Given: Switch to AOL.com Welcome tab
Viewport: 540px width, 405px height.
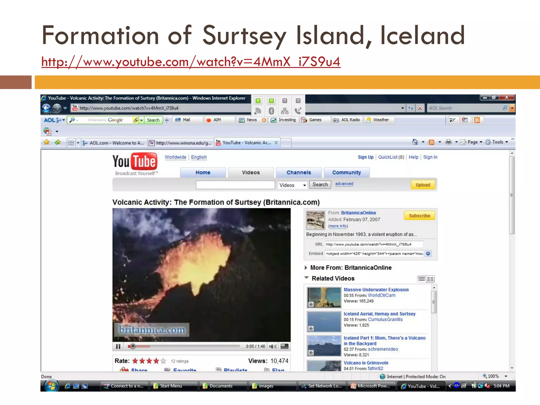Looking at the screenshot, I should coord(114,143).
